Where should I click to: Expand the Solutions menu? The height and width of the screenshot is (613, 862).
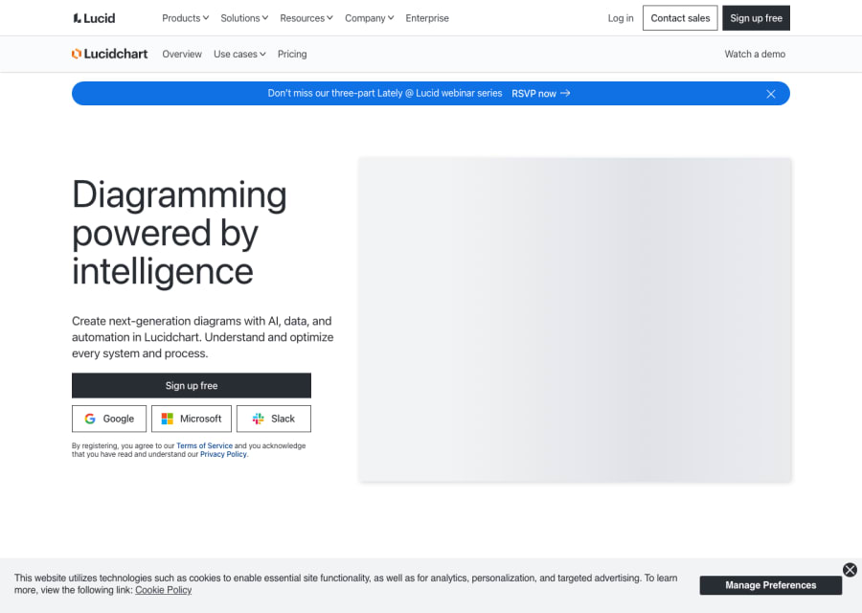(x=244, y=18)
